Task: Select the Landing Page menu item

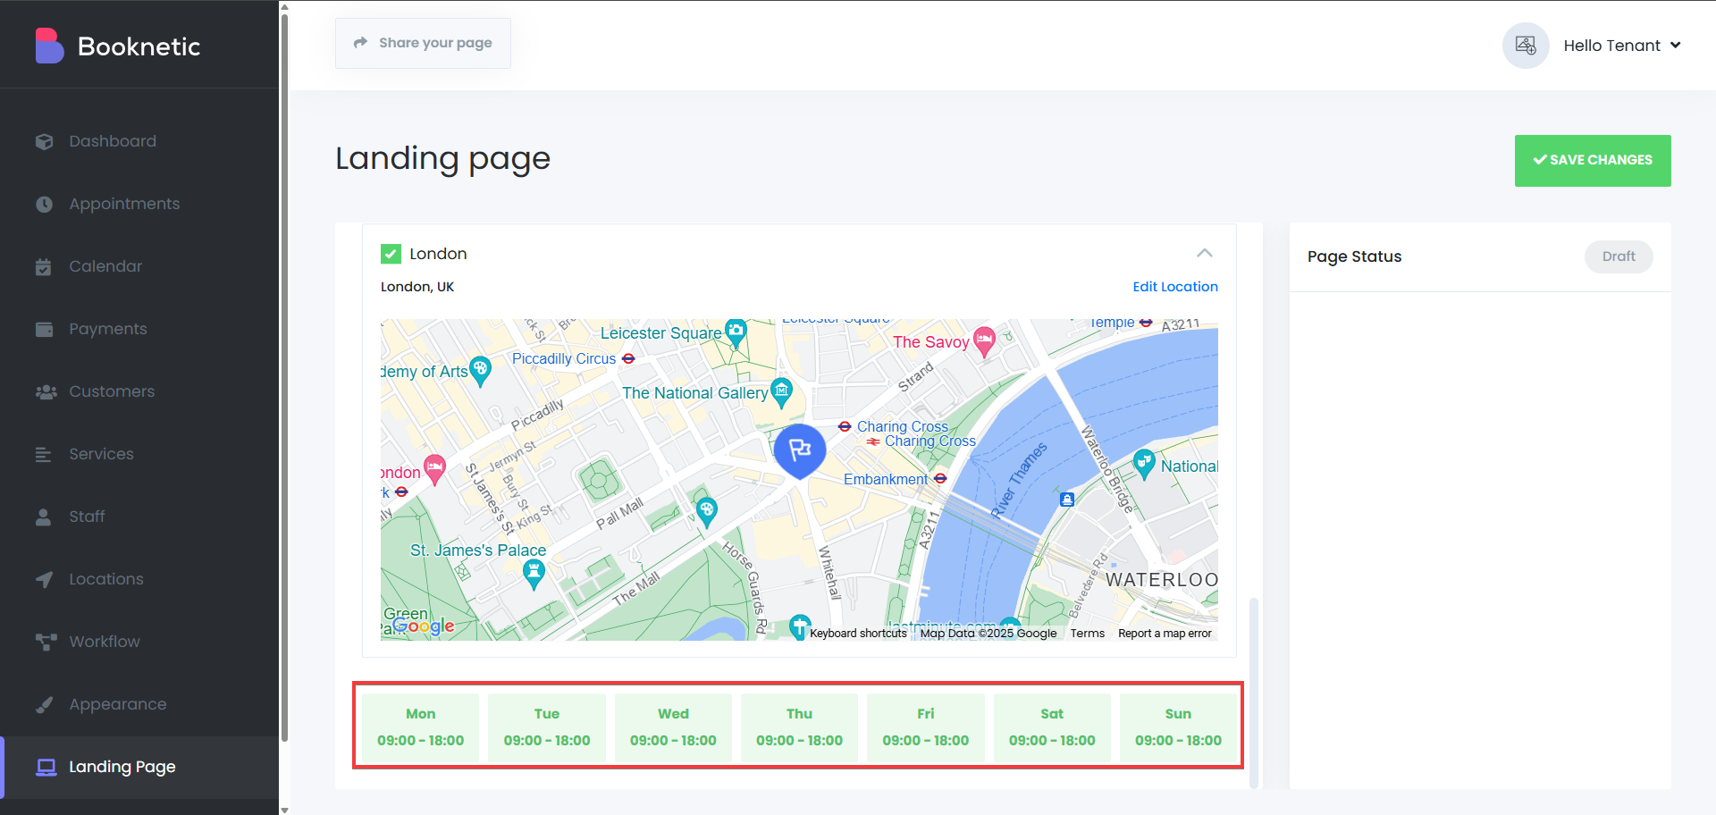Action: 140,767
